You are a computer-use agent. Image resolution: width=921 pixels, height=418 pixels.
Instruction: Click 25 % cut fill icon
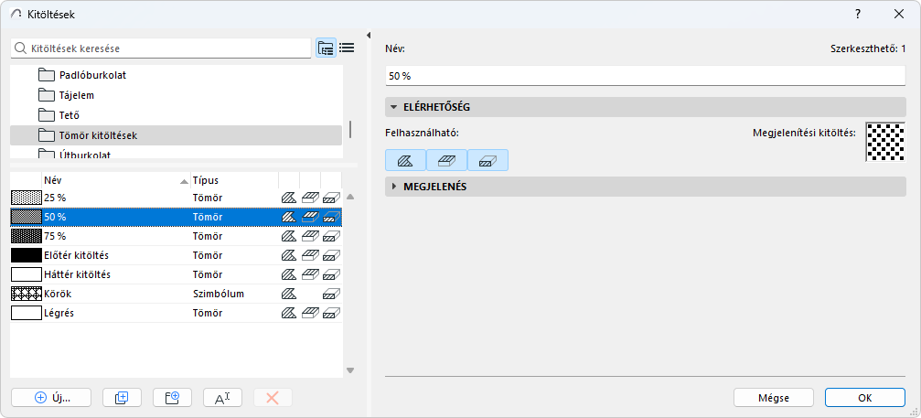point(332,198)
